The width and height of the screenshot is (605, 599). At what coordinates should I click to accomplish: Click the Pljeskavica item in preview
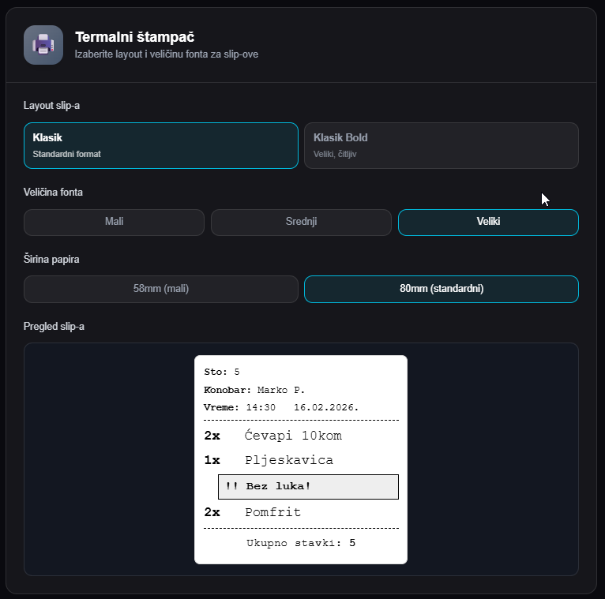point(289,460)
